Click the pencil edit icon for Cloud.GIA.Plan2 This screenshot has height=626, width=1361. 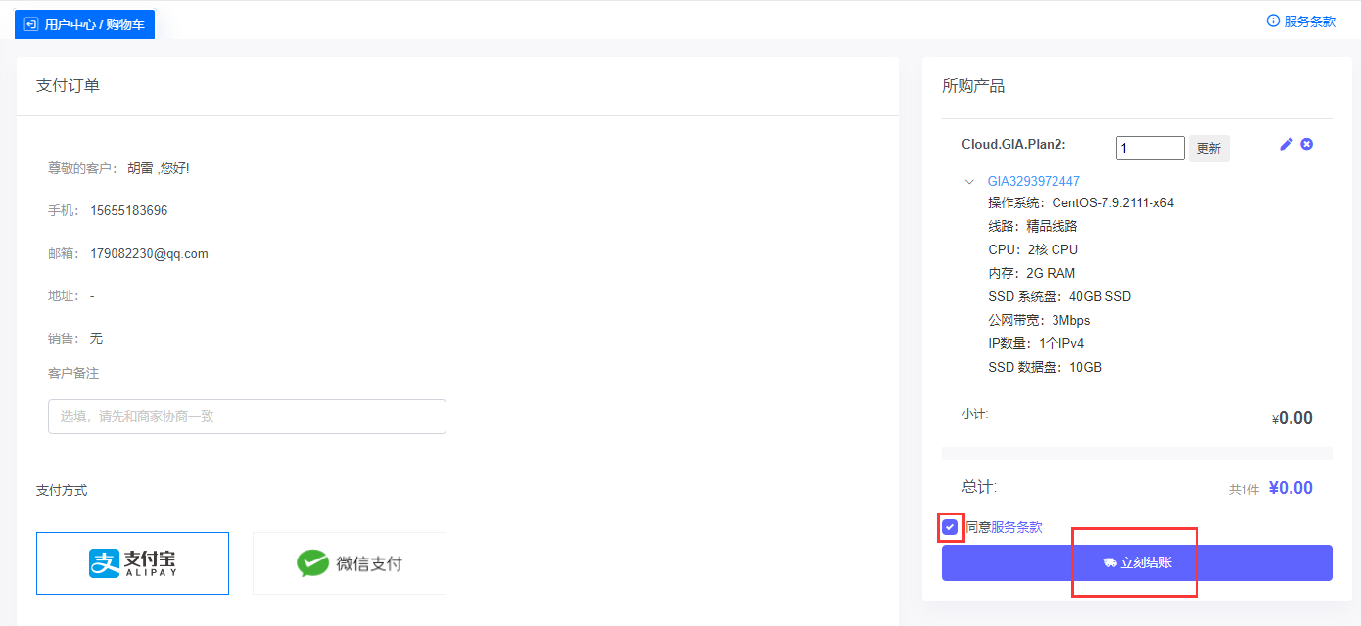coord(1287,144)
